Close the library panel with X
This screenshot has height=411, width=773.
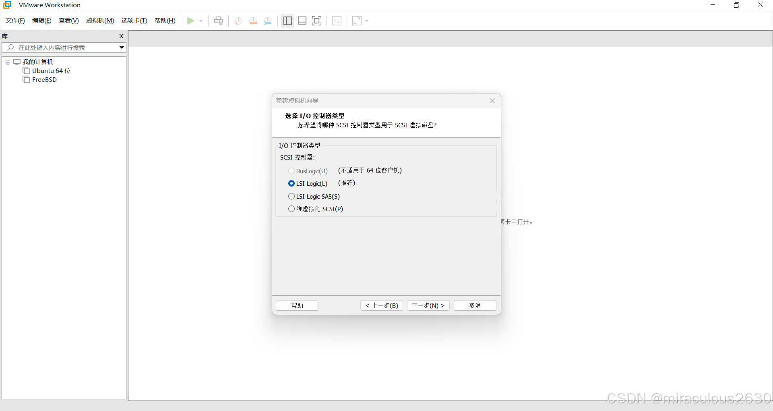(121, 36)
